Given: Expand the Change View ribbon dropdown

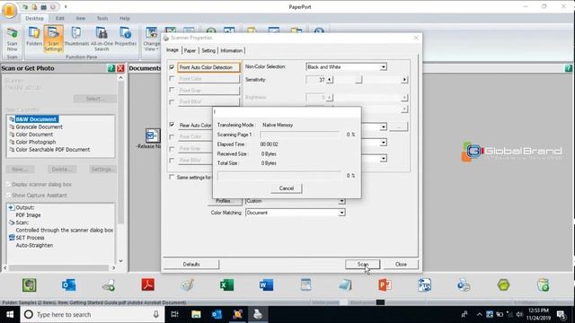Looking at the screenshot, I should point(151,39).
